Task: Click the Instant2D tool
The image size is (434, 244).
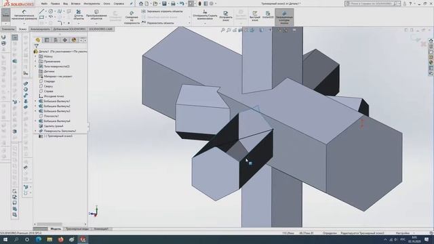Action: click(268, 15)
